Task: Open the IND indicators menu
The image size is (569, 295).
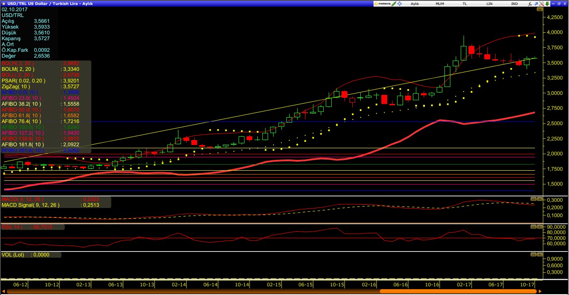Action: [x=514, y=3]
